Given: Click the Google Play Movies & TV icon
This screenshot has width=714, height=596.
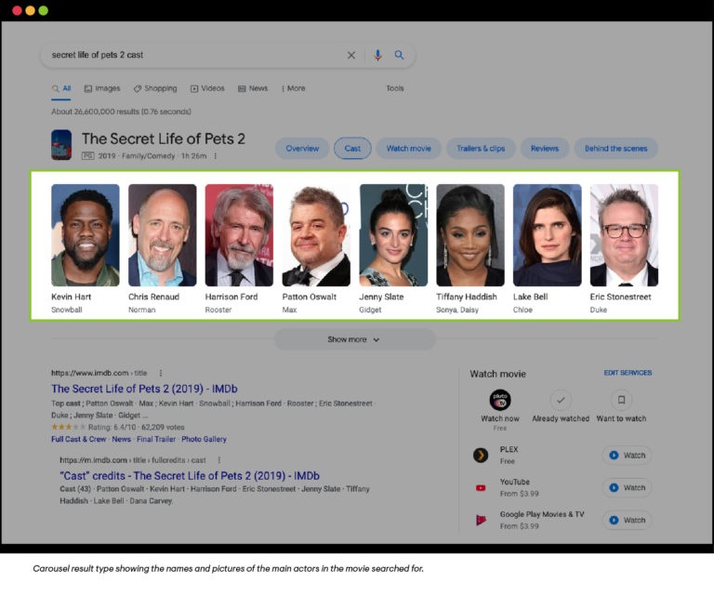Looking at the screenshot, I should (x=481, y=520).
